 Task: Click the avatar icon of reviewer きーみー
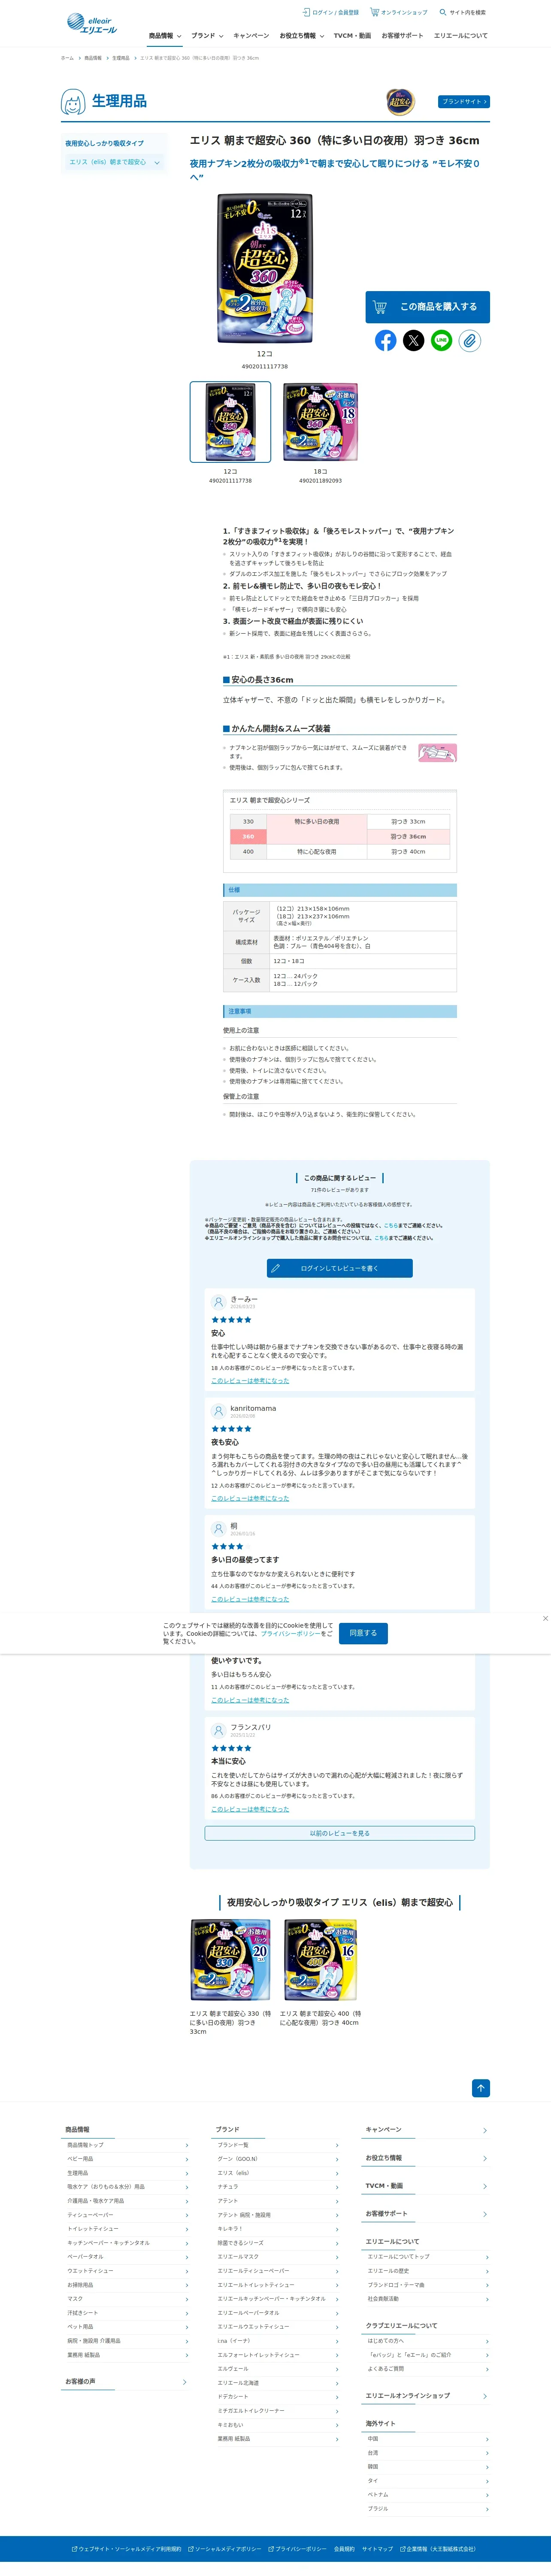click(218, 1302)
